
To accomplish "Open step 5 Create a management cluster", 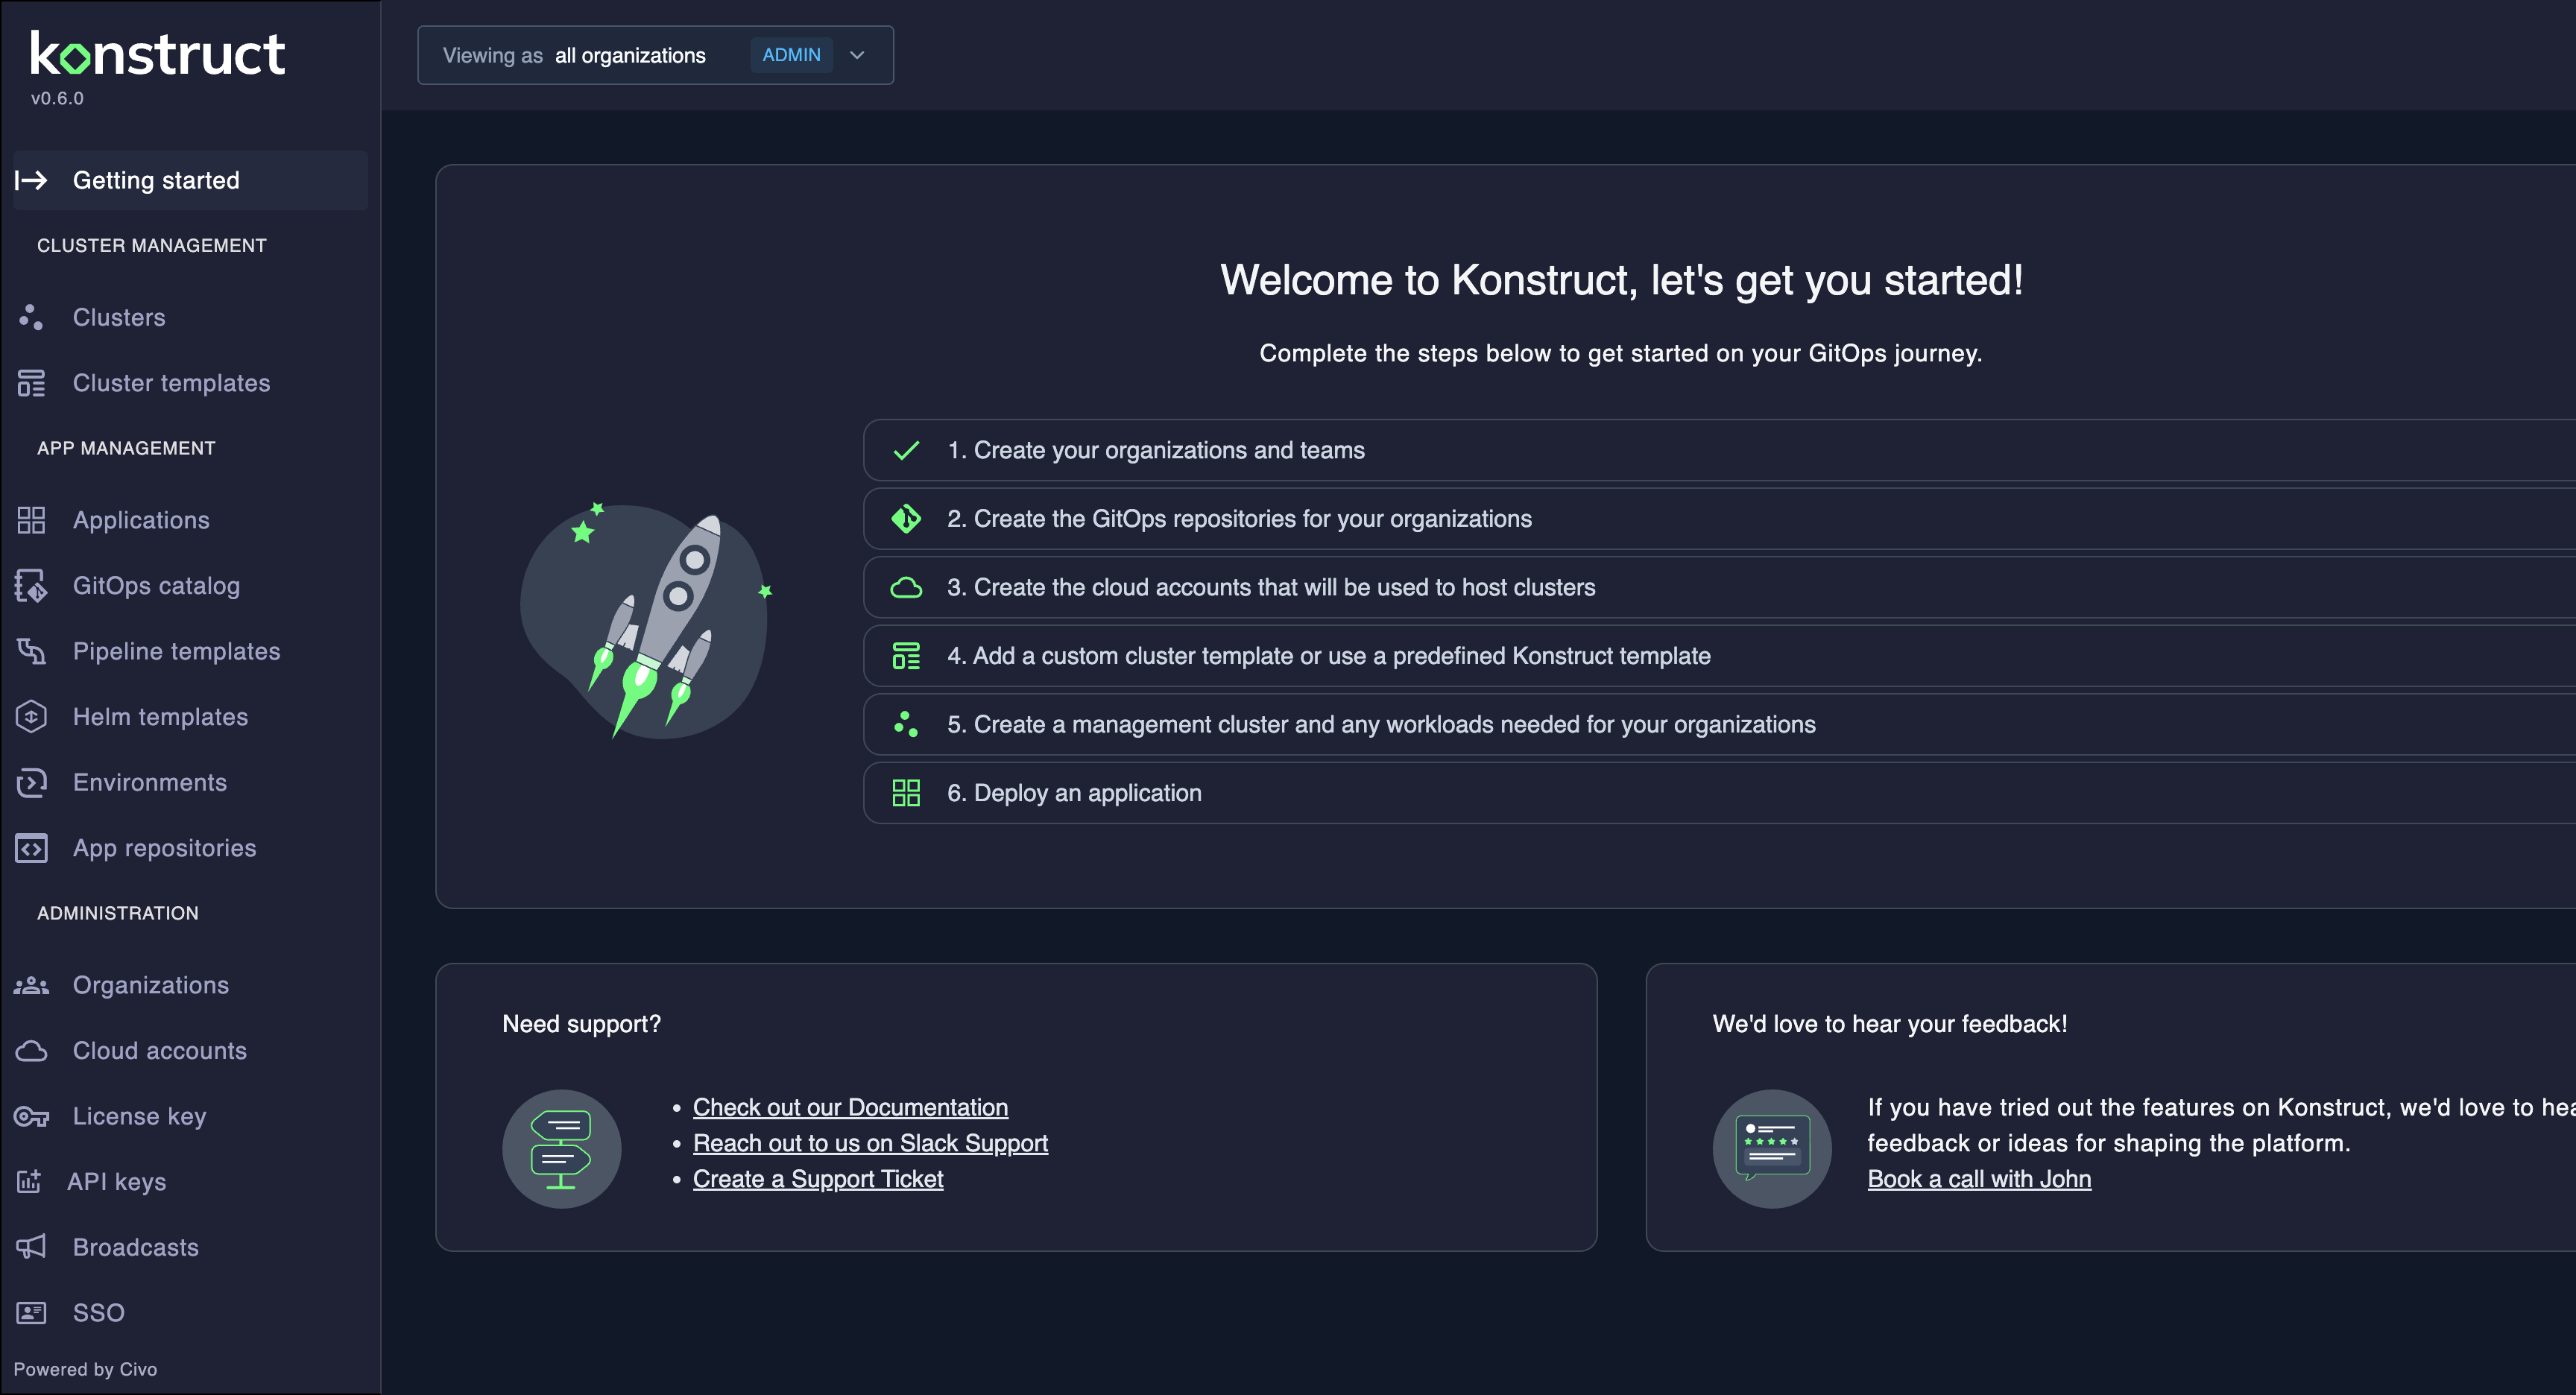I will point(1720,724).
